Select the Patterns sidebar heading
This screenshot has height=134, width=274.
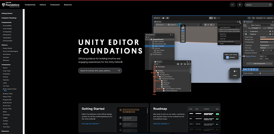tap(4, 45)
